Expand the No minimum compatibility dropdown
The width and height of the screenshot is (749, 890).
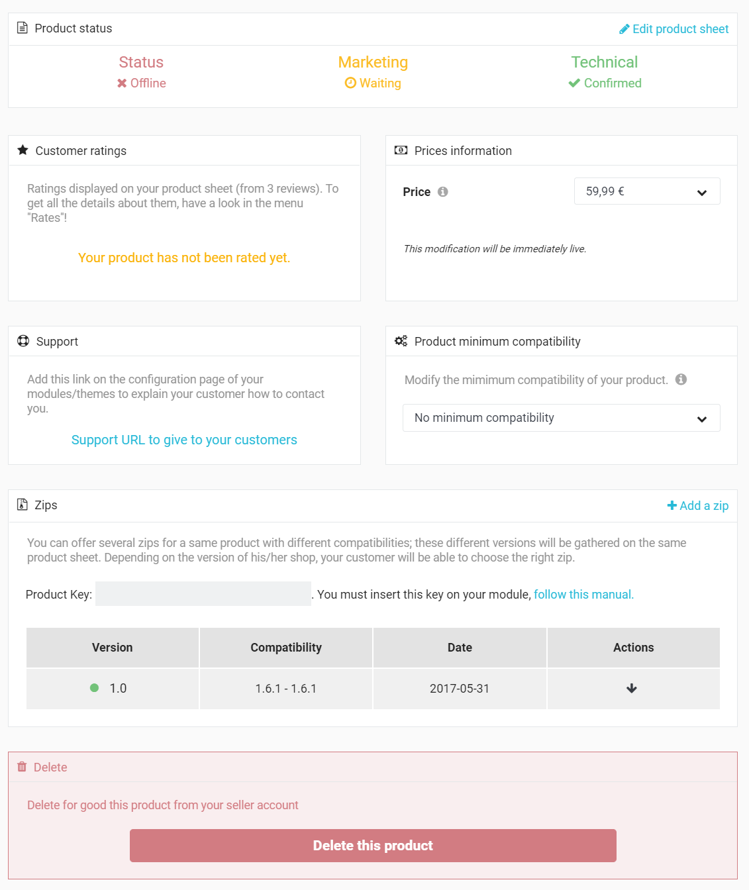(561, 418)
